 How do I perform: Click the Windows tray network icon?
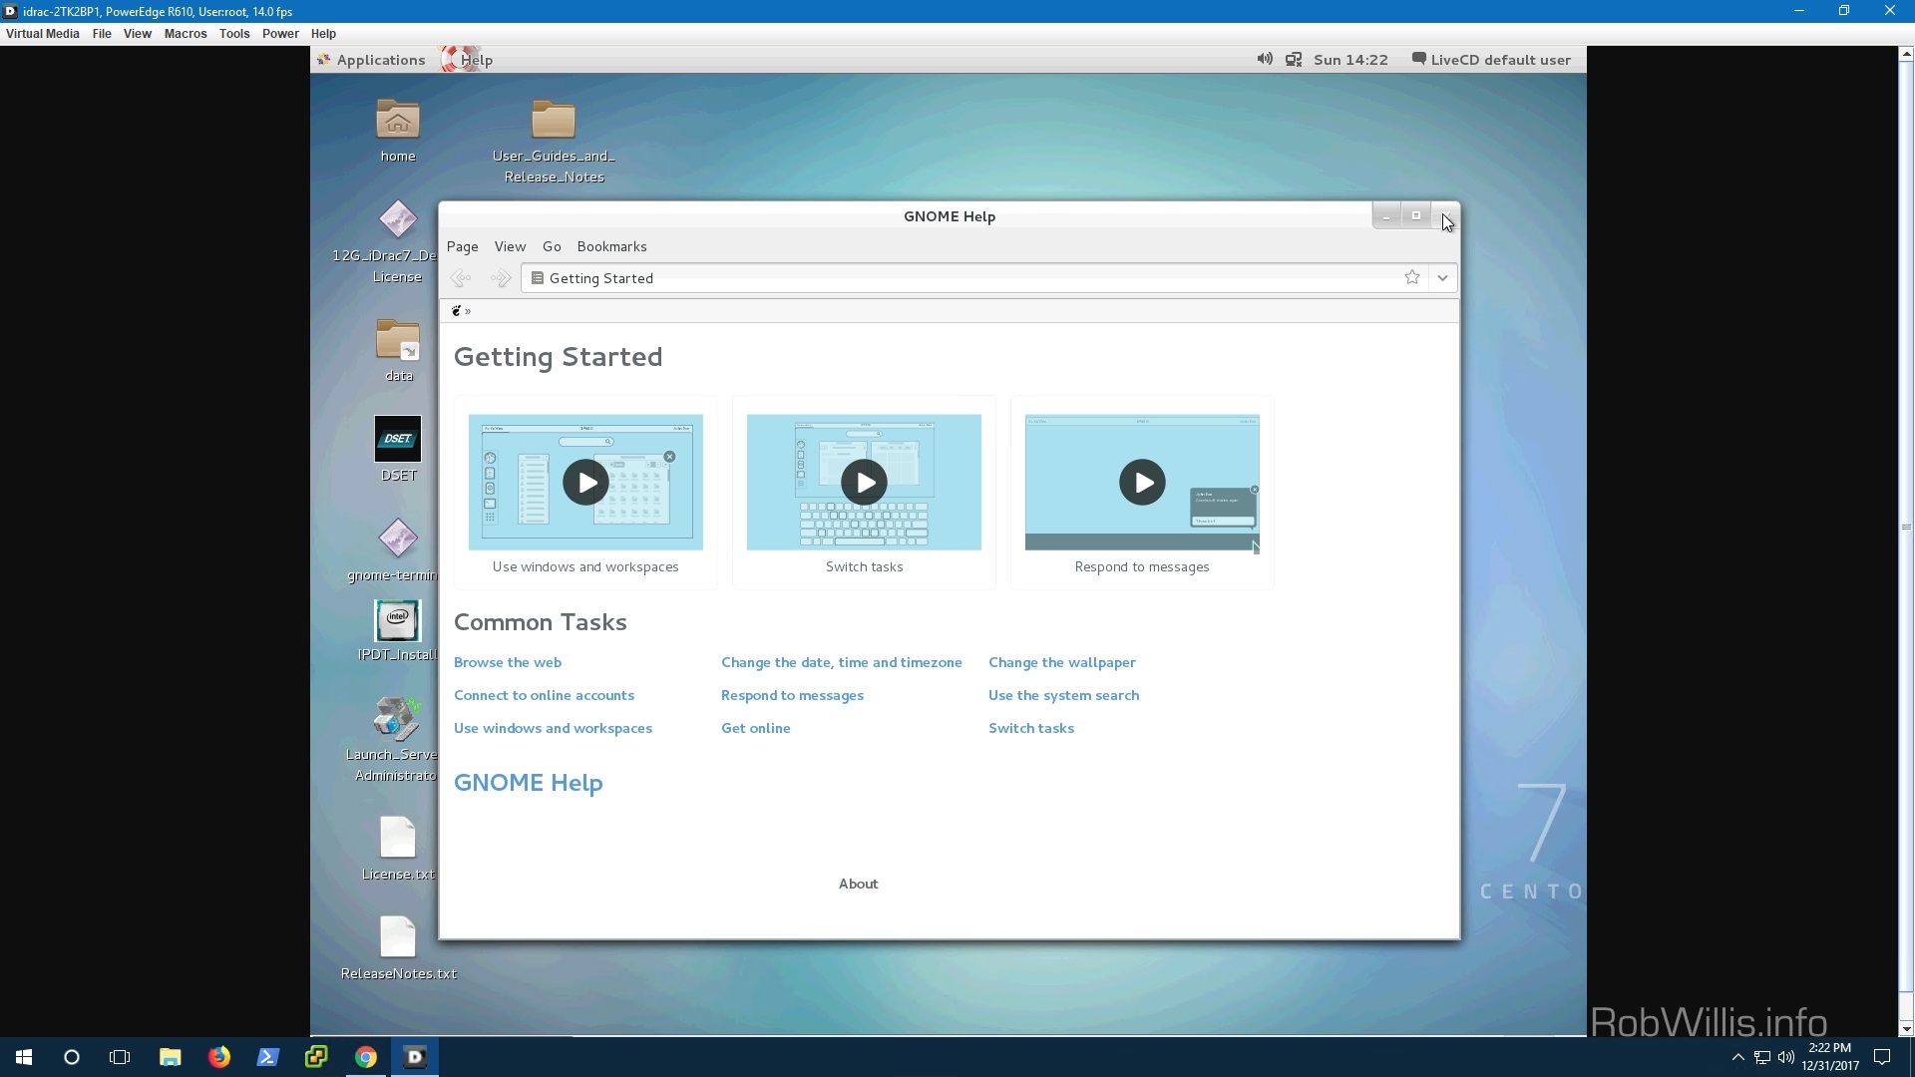click(1762, 1057)
